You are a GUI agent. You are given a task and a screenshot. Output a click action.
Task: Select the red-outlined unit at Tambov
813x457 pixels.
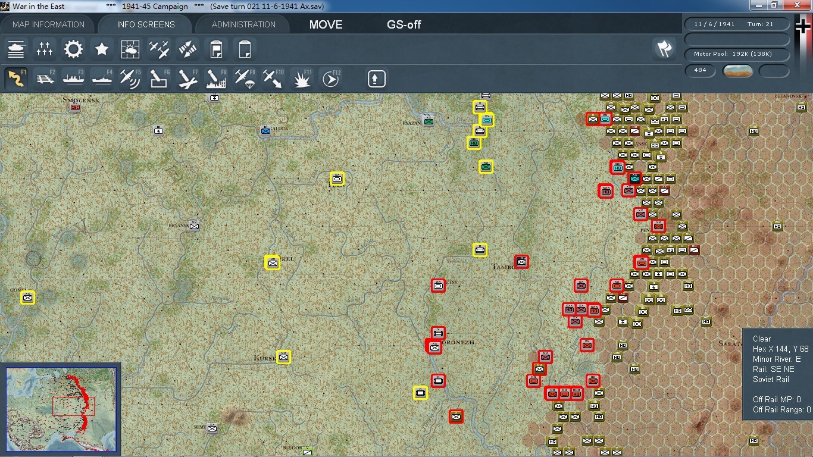coord(521,261)
